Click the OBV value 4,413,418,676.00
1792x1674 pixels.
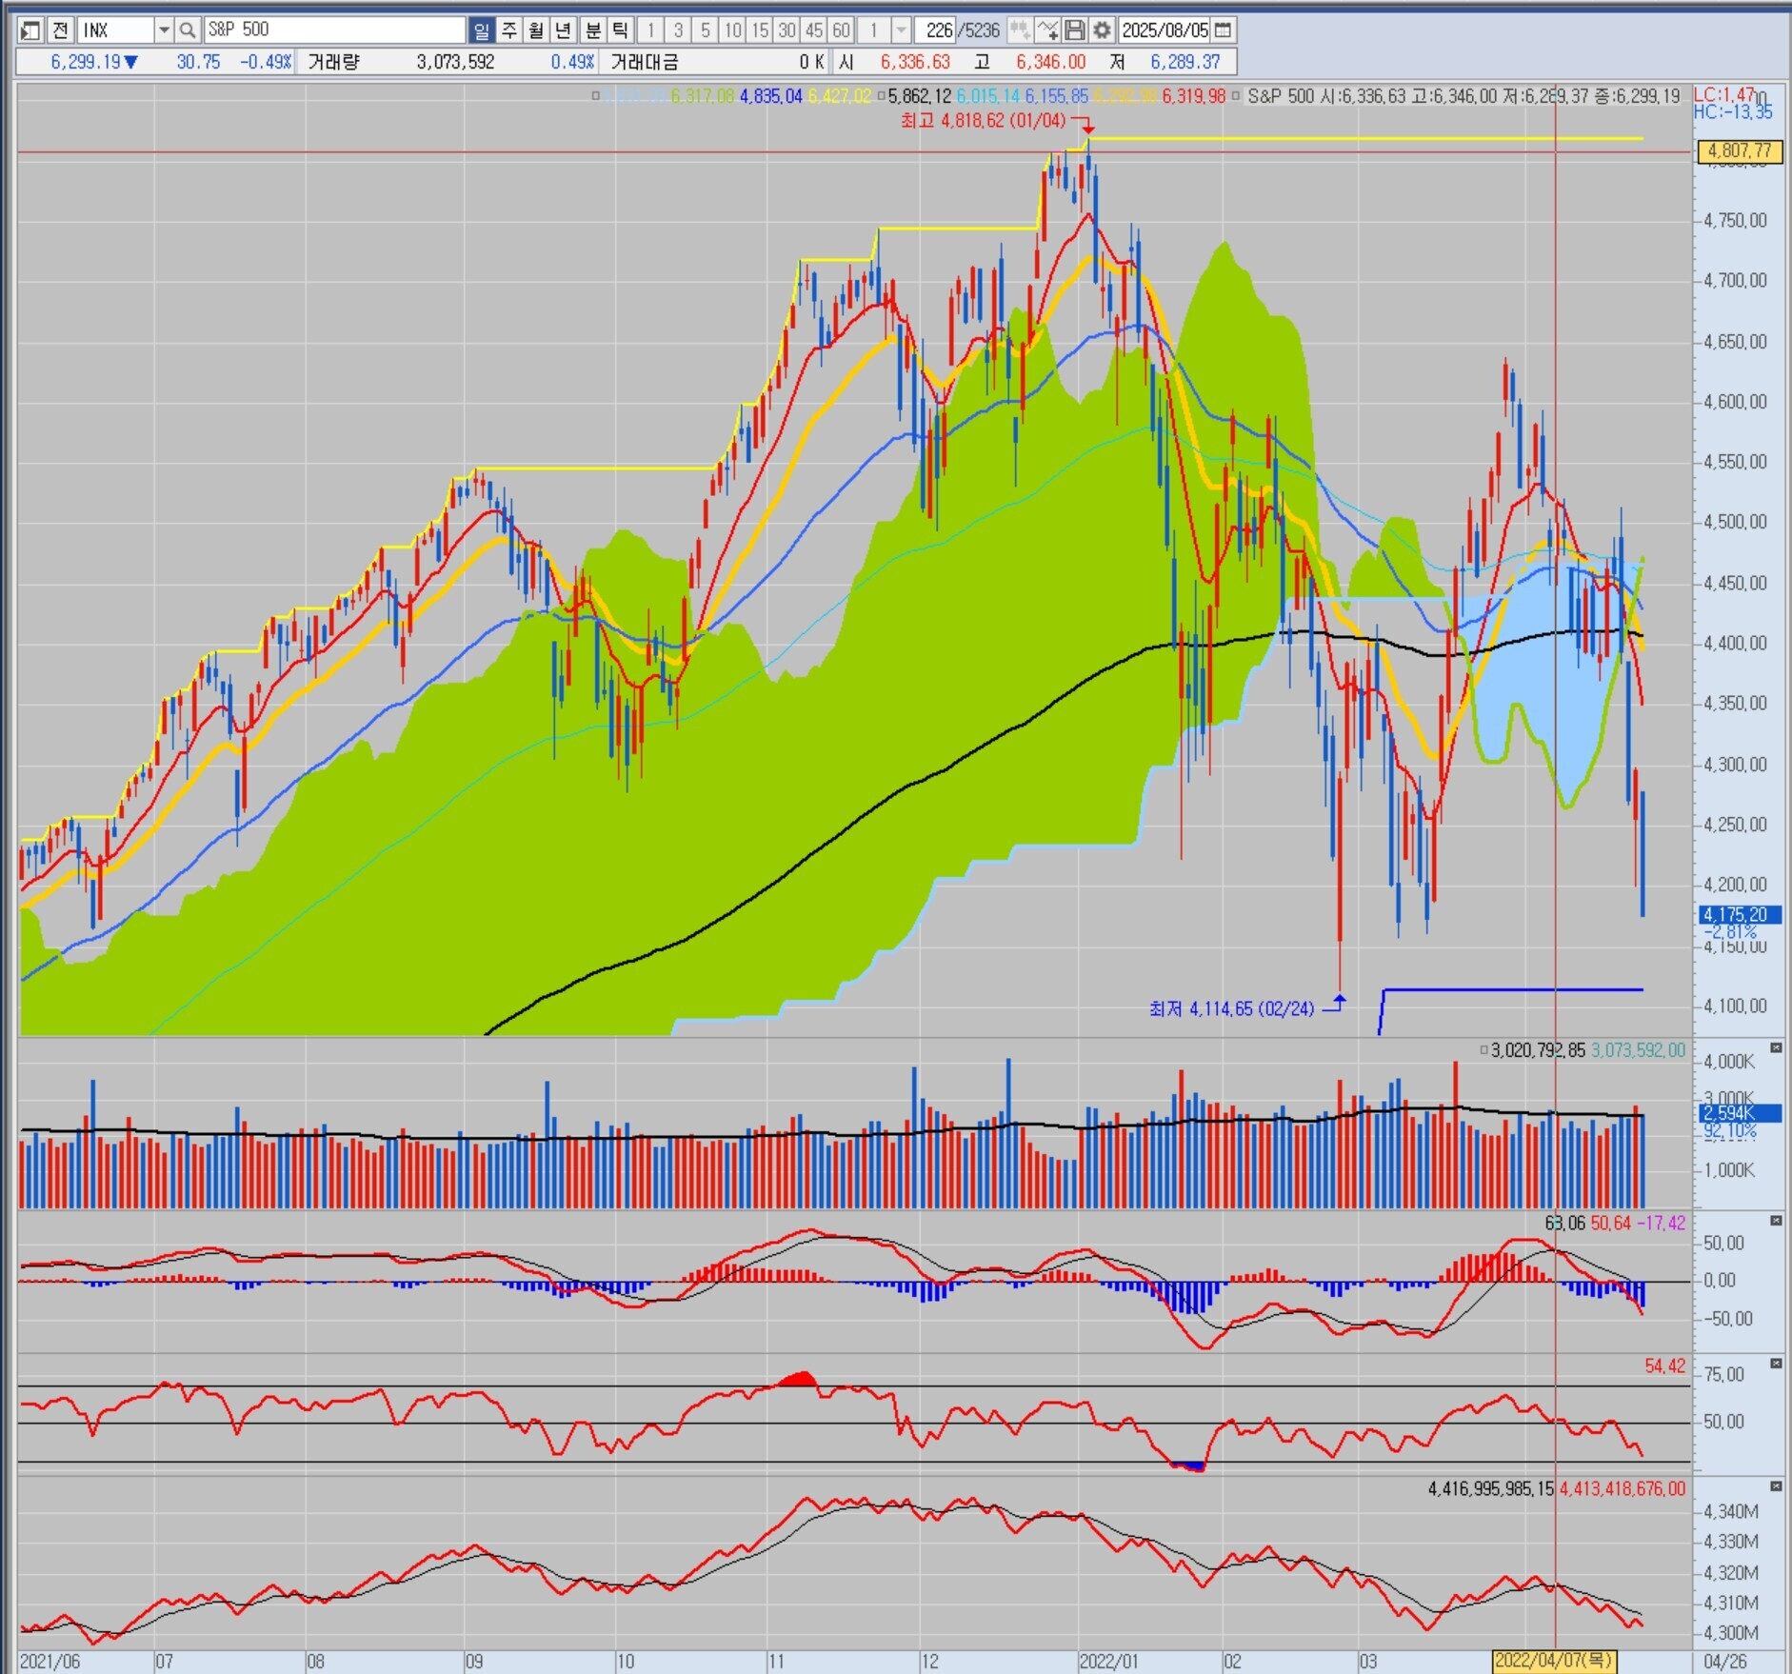tap(1623, 1489)
